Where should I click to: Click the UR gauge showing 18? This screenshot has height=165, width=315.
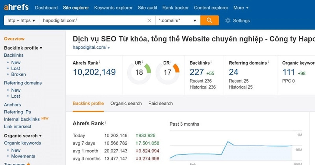click(139, 72)
